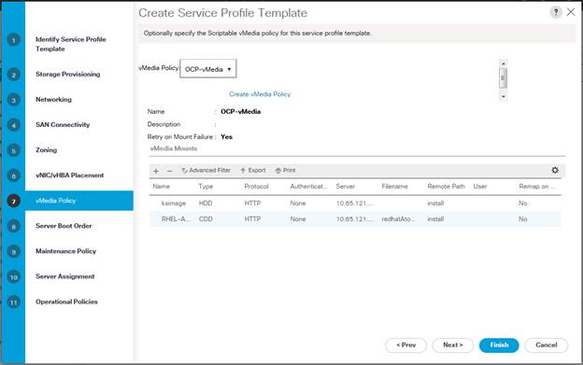Click the vMedia Mounts section label

tap(174, 148)
